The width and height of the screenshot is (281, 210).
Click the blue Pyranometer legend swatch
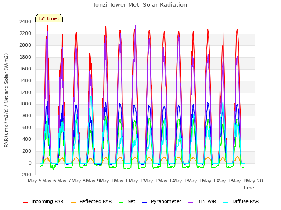(144, 202)
